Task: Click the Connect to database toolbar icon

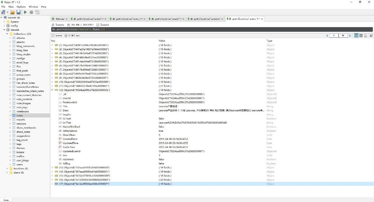Action: 3,12
